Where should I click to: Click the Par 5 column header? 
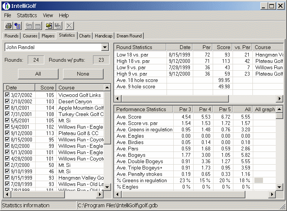(223, 109)
